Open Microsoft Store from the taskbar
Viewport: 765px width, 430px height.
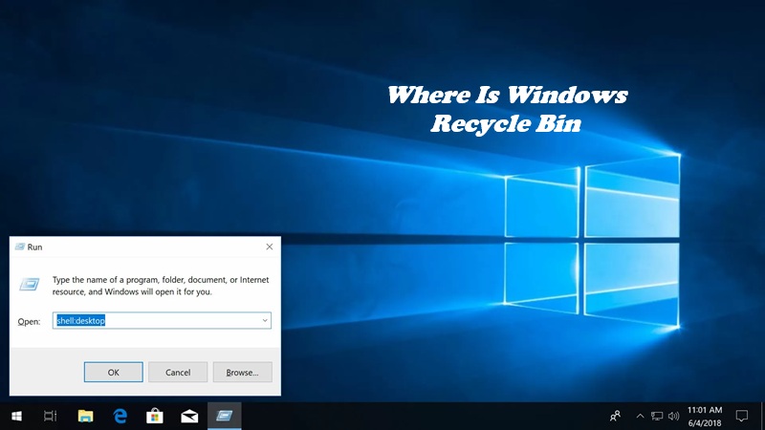tap(155, 416)
